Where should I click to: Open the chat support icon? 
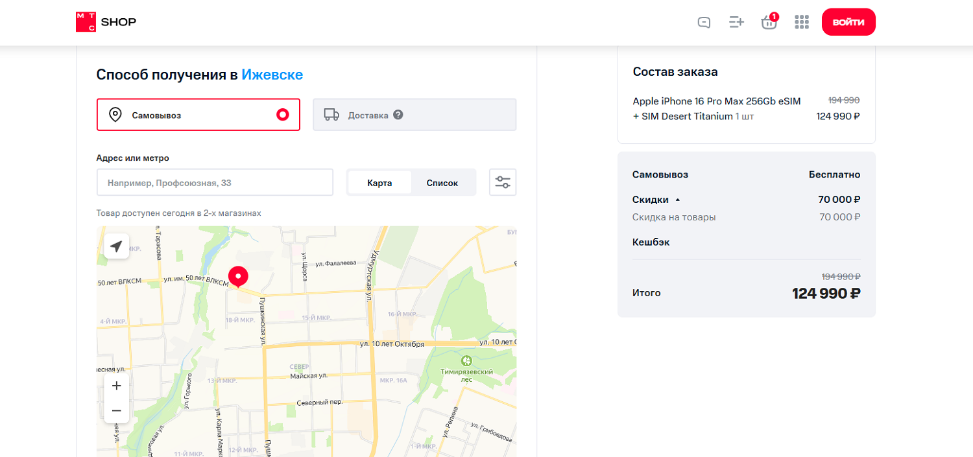(704, 23)
